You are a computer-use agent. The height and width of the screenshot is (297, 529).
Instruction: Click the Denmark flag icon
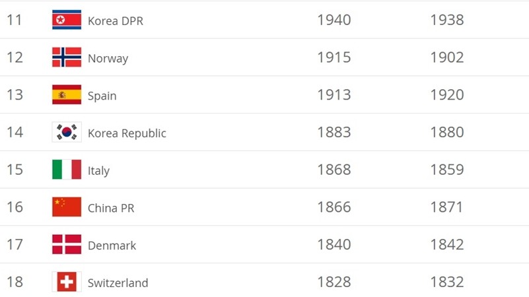[x=67, y=245]
